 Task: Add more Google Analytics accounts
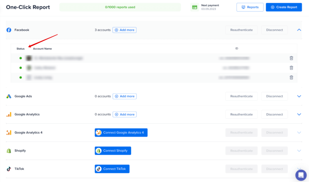pos(124,114)
